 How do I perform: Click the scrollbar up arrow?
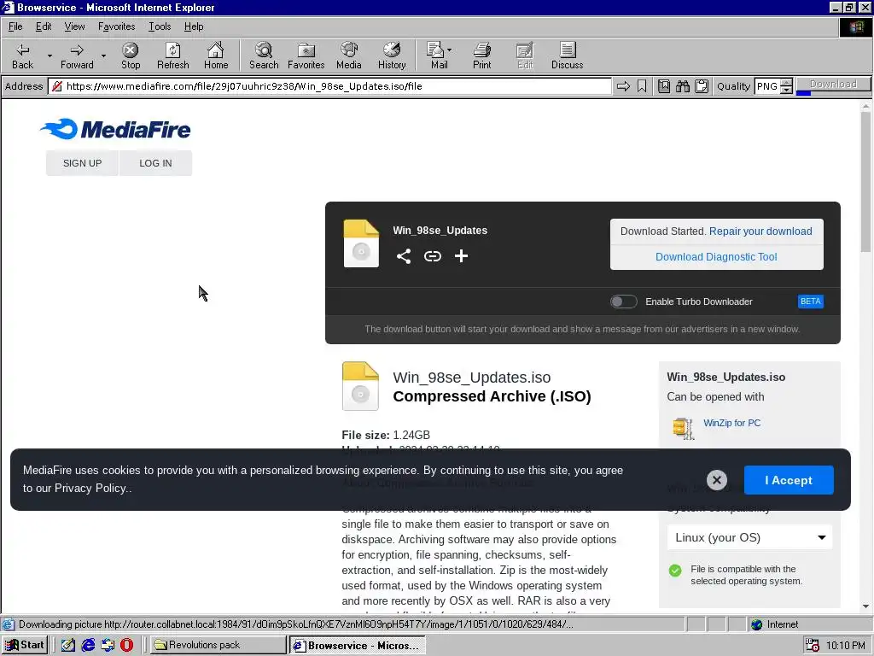coord(865,105)
